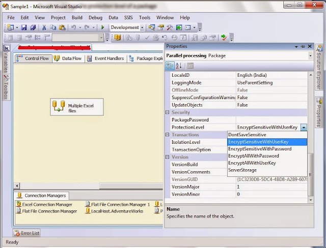Click the Add New Item toolbar icon
Image resolution: width=326 pixels, height=248 pixels.
click(10, 27)
